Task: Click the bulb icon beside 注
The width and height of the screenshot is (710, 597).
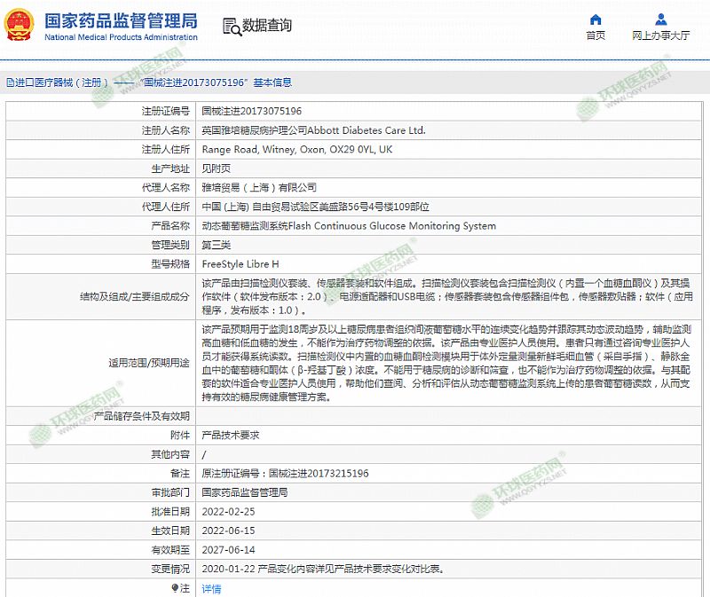Action: pos(175,587)
